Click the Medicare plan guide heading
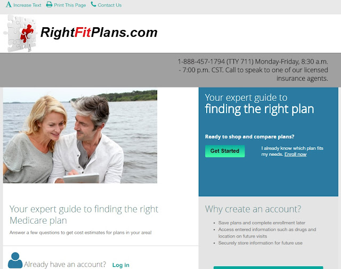 point(84,215)
